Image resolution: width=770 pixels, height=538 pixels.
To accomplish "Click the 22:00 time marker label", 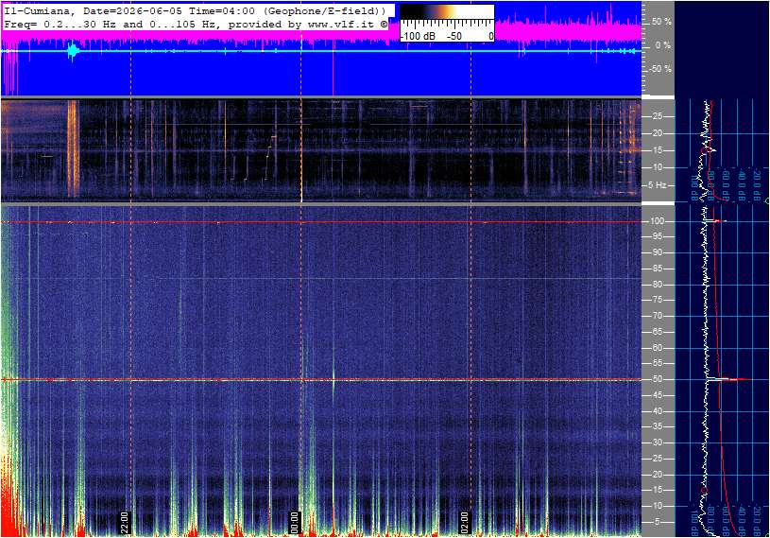I will tap(125, 523).
